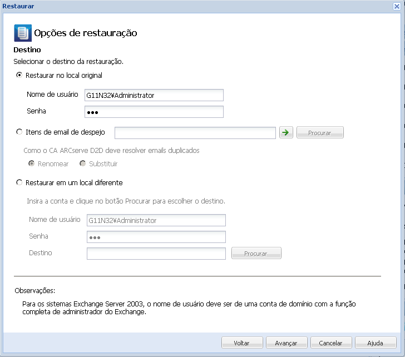Select the Renomear radio option
Viewport: 405px width, 357px height.
click(x=32, y=163)
